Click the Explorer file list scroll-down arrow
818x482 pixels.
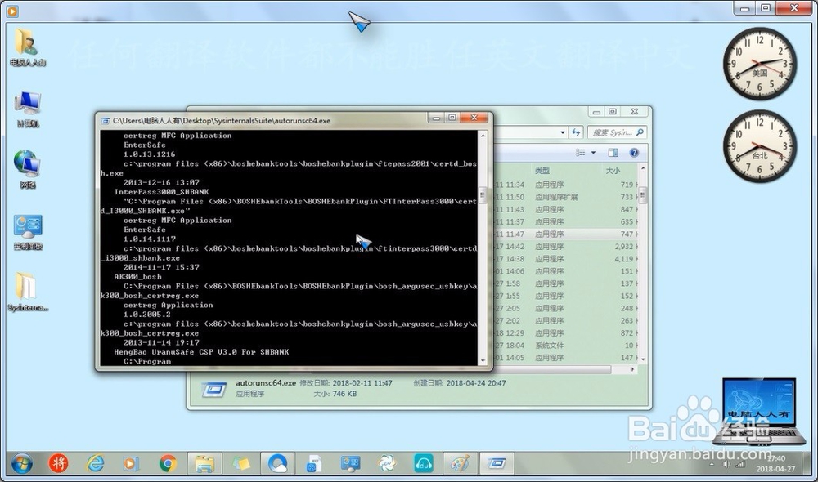click(643, 359)
